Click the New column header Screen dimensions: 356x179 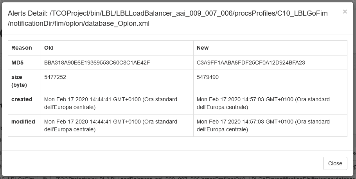click(x=203, y=48)
